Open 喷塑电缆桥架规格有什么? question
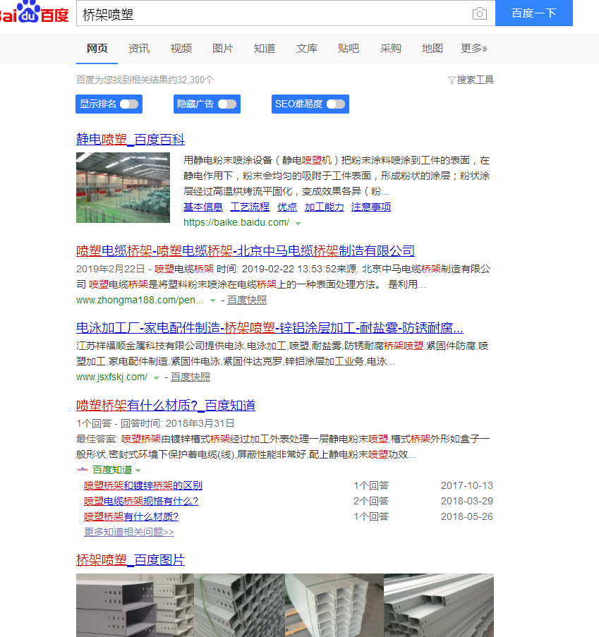The image size is (599, 637). [141, 501]
